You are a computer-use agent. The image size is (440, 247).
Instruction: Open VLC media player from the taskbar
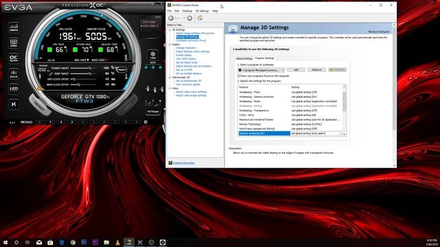tap(118, 242)
